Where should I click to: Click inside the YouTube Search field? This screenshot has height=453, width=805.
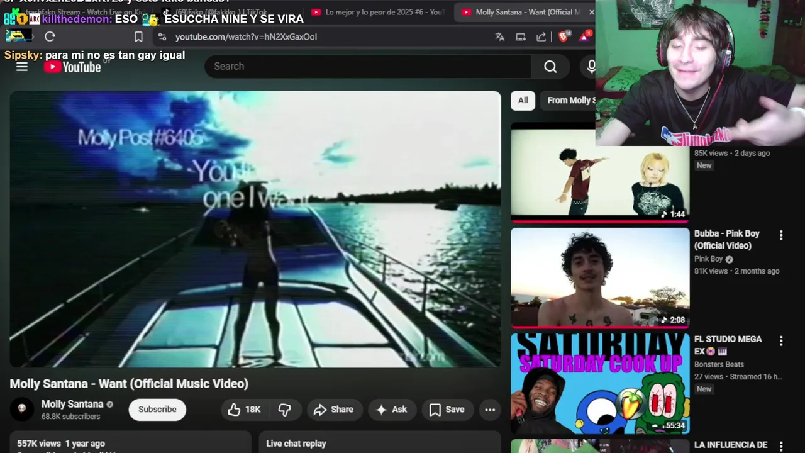pyautogui.click(x=368, y=67)
